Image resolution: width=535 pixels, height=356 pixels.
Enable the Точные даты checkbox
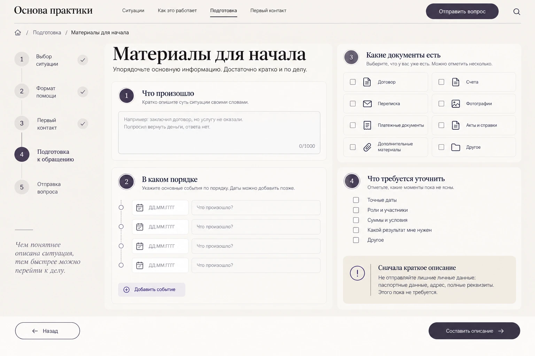click(356, 200)
